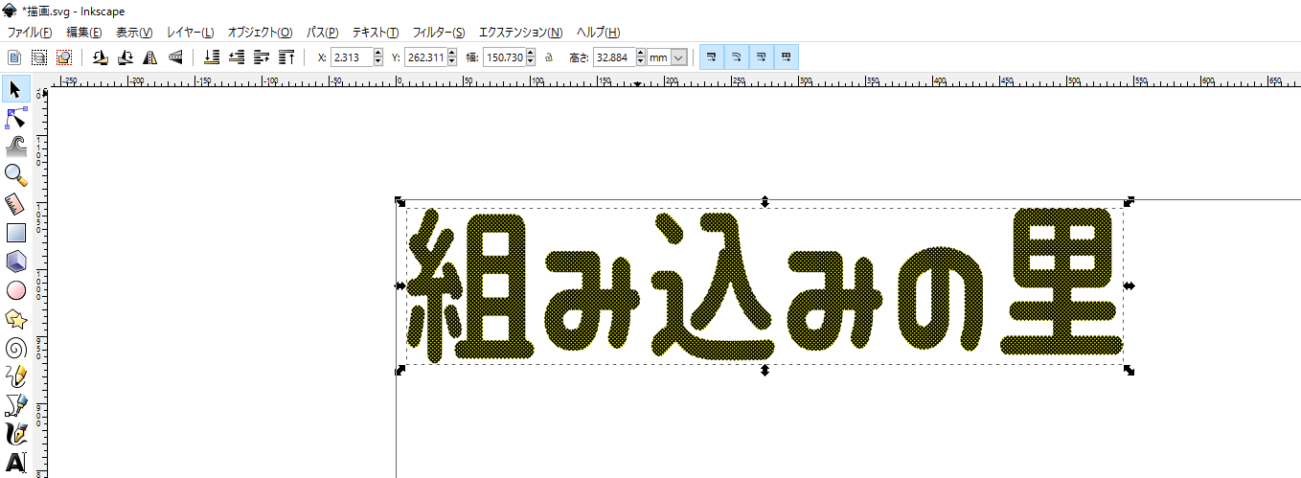Select the Star polygon tool
The height and width of the screenshot is (478, 1301).
tap(15, 318)
